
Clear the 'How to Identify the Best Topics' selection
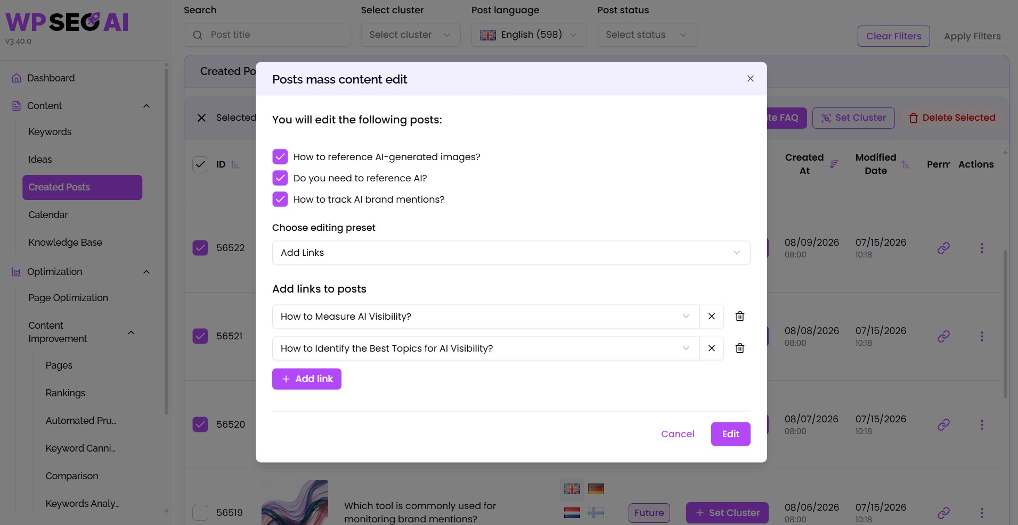point(711,348)
